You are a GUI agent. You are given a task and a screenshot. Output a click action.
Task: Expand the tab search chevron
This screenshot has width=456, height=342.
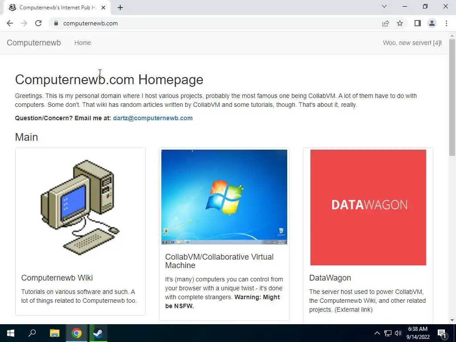pos(384,6)
